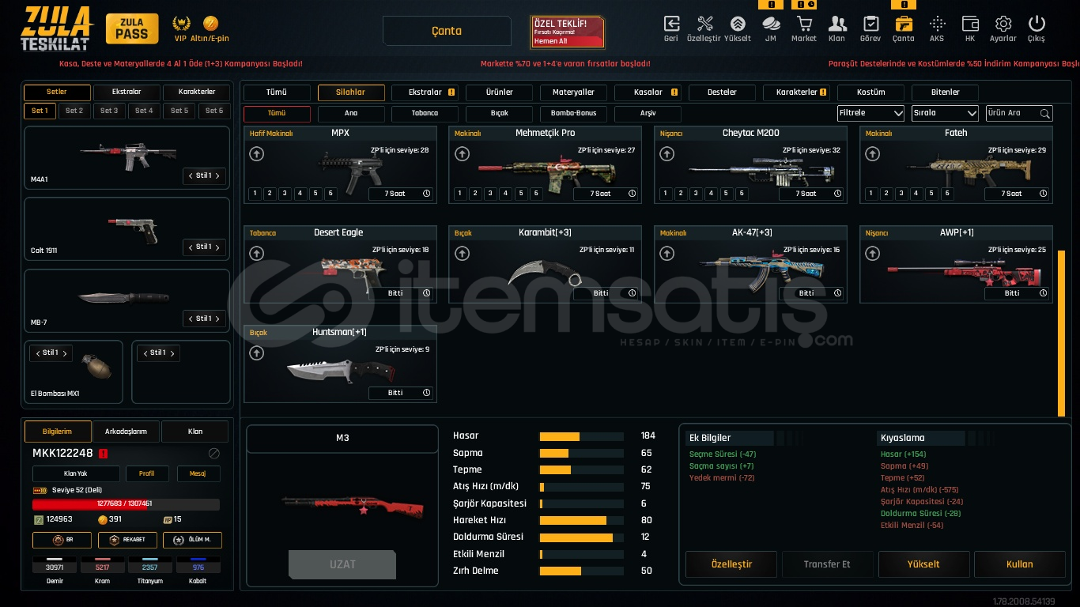Select slot 6 on Fateh card
Screen dimensions: 1080x607
pyautogui.click(x=947, y=194)
